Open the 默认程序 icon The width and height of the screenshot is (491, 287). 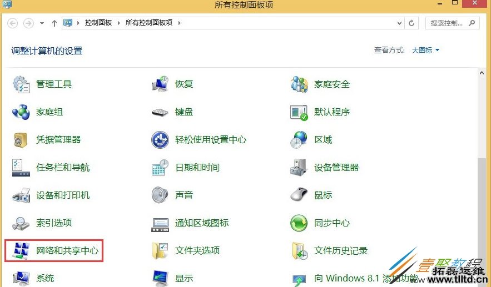coord(299,112)
